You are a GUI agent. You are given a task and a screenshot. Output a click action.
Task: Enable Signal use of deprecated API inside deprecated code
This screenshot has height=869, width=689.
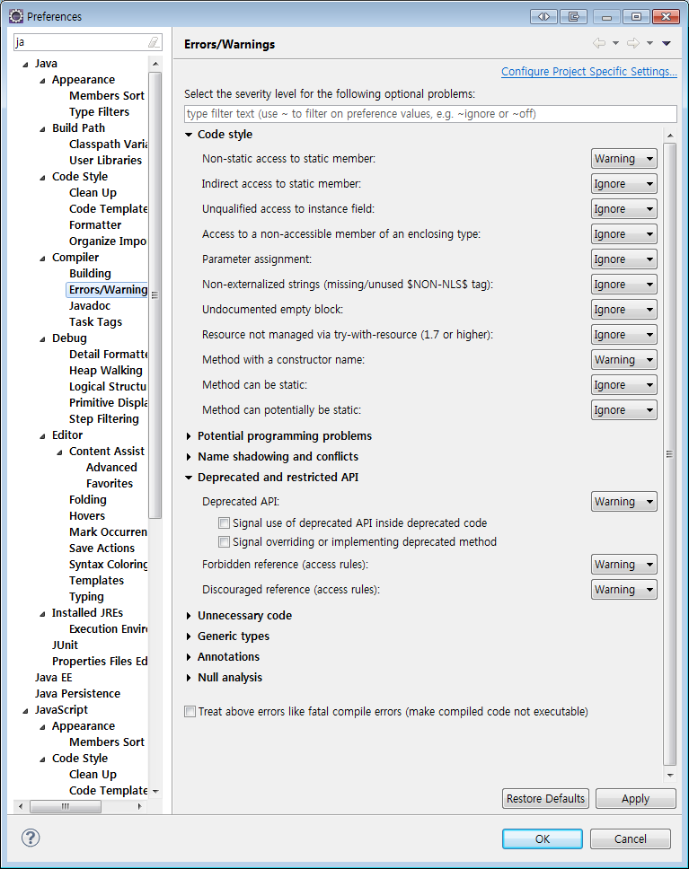[224, 522]
